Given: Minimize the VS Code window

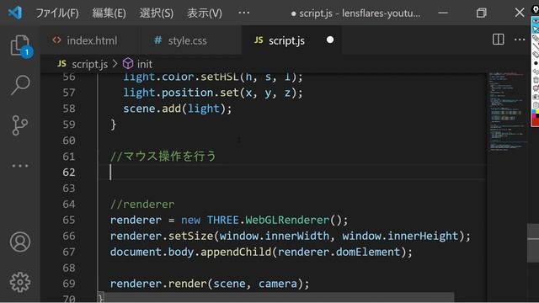Looking at the screenshot, I should 443,13.
